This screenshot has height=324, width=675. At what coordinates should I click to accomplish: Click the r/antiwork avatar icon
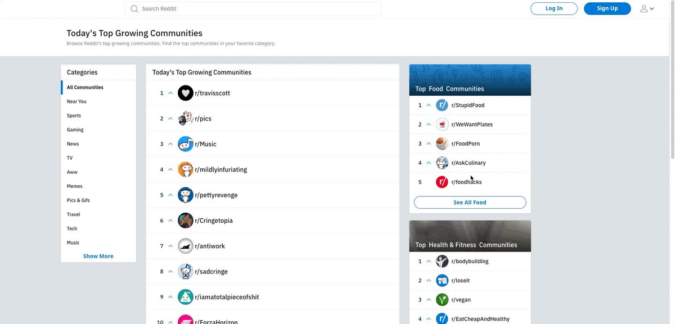point(186,246)
